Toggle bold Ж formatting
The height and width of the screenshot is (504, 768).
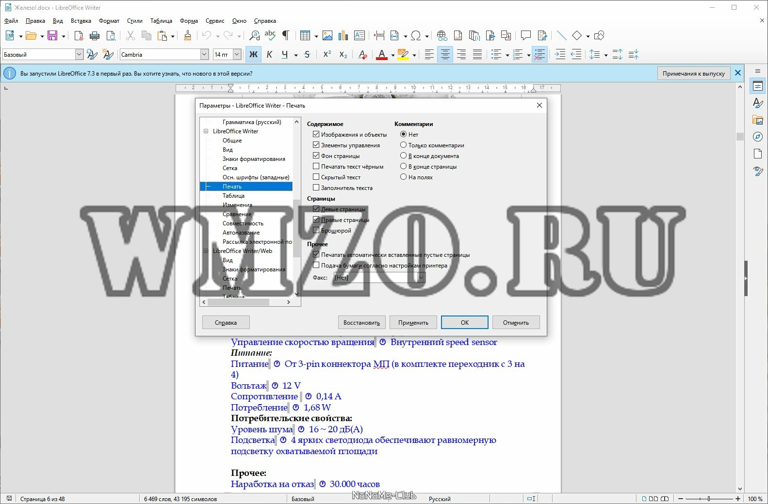coord(253,55)
